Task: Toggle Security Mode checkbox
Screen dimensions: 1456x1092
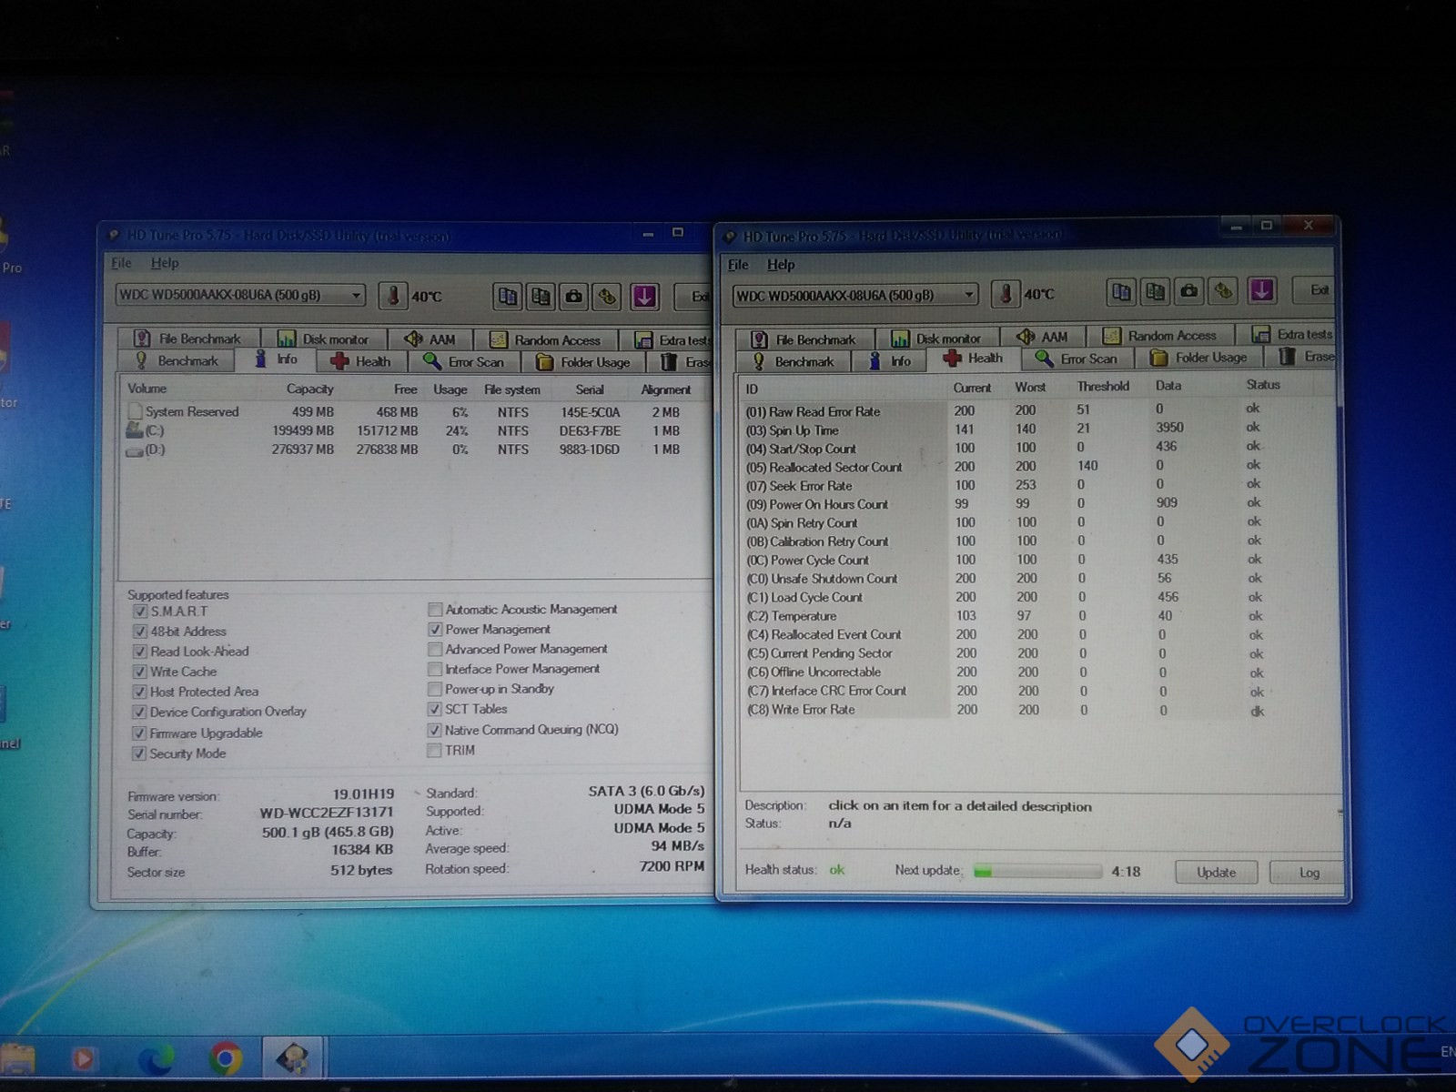Action: point(139,753)
